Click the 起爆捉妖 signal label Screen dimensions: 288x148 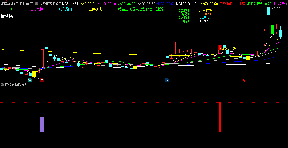click(229, 49)
